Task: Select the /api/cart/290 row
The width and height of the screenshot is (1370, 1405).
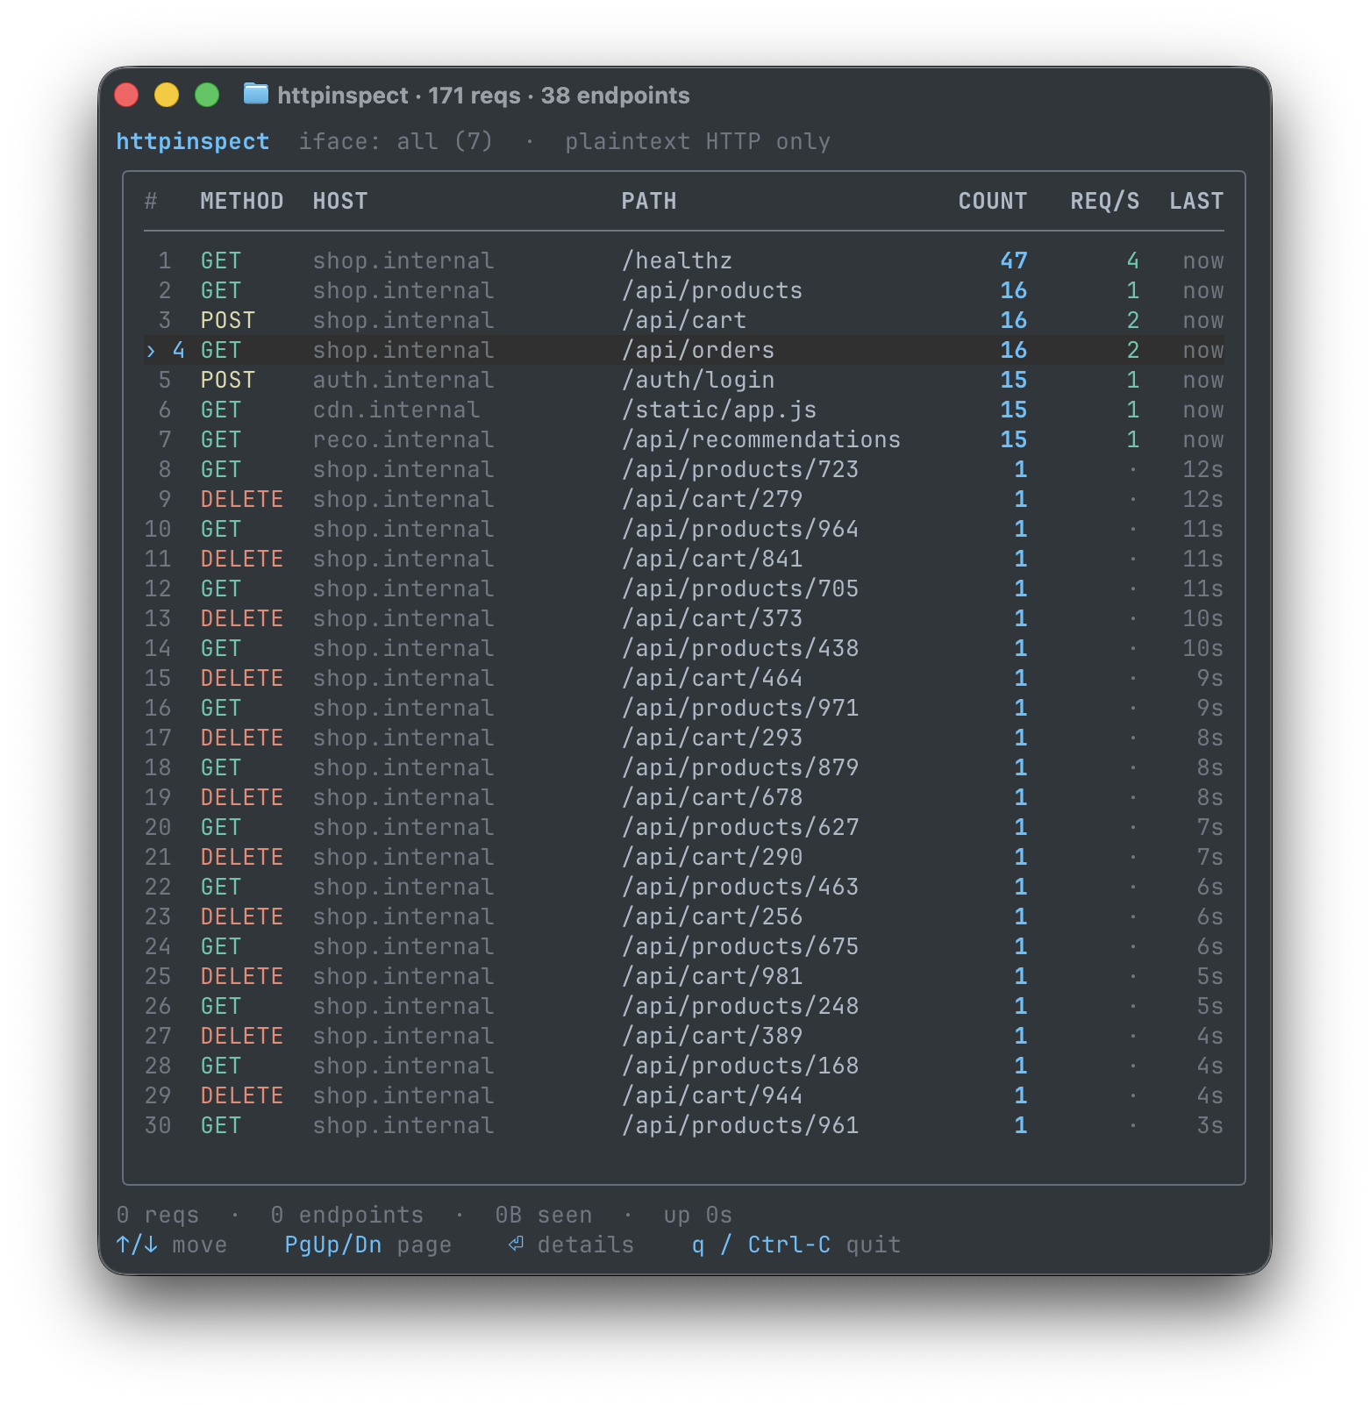Action: (684, 857)
